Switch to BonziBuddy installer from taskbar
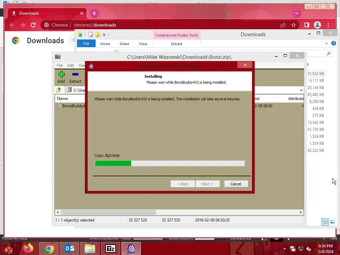 [131, 248]
